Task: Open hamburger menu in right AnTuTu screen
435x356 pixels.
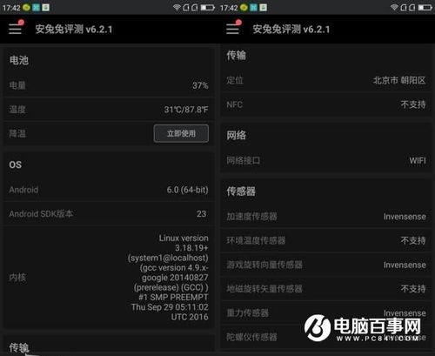Action: point(233,29)
